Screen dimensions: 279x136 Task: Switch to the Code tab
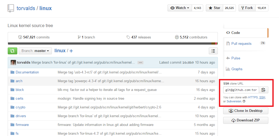coord(245,33)
